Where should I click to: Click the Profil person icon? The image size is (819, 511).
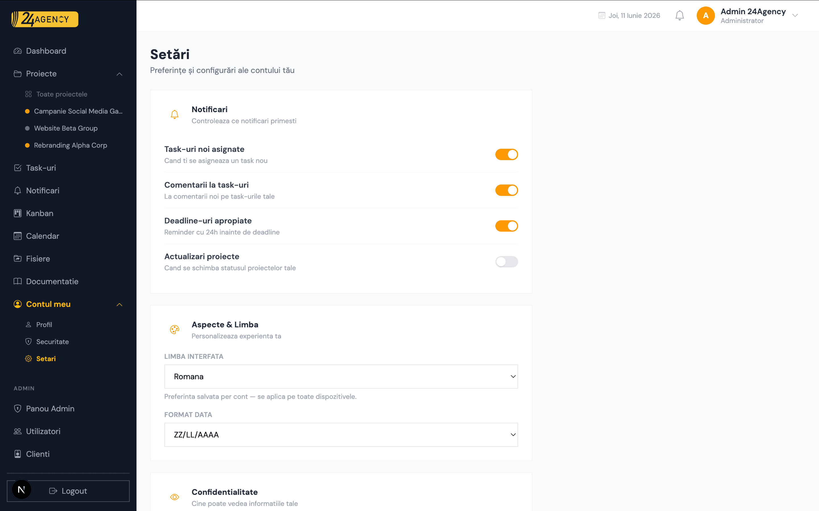coord(28,324)
